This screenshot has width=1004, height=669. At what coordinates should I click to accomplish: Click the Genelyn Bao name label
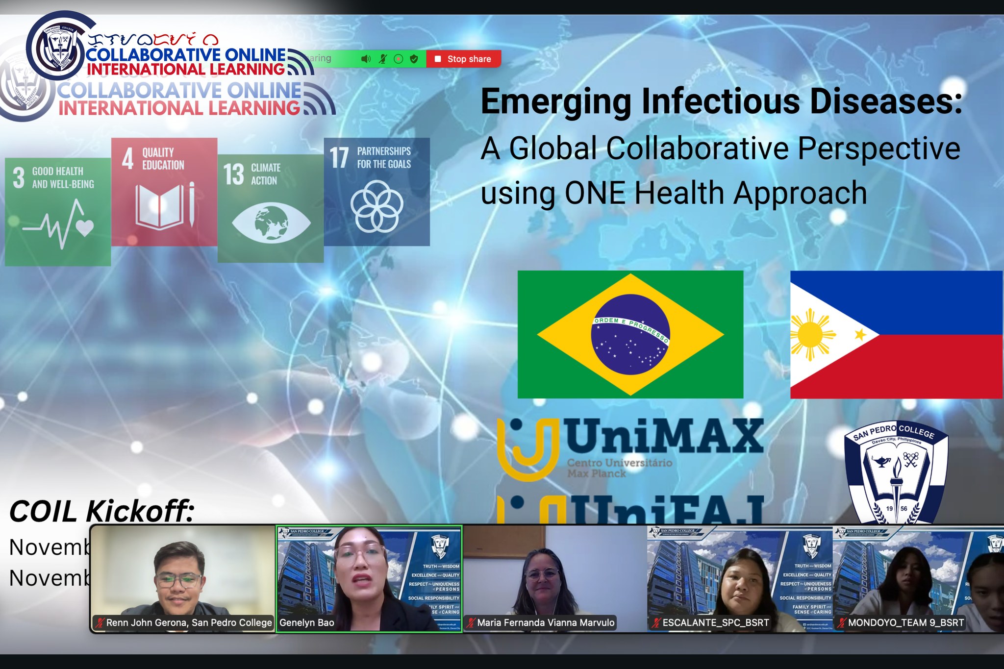[x=307, y=623]
